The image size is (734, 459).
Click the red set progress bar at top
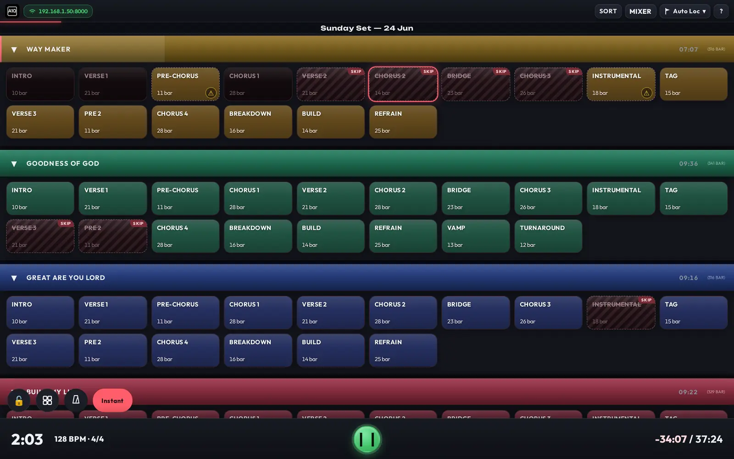30,22
